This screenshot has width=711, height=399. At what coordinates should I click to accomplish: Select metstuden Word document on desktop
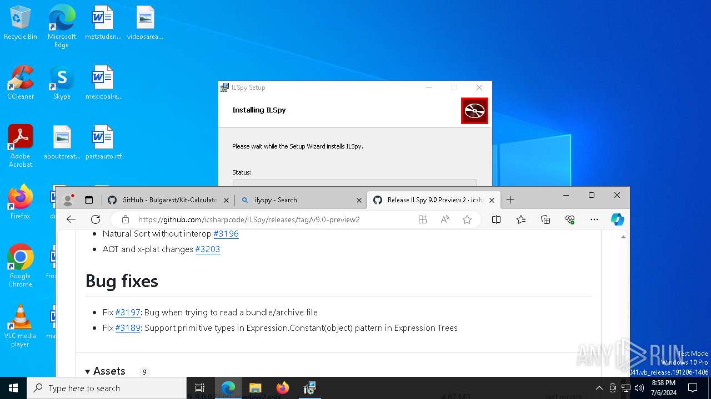tap(103, 24)
